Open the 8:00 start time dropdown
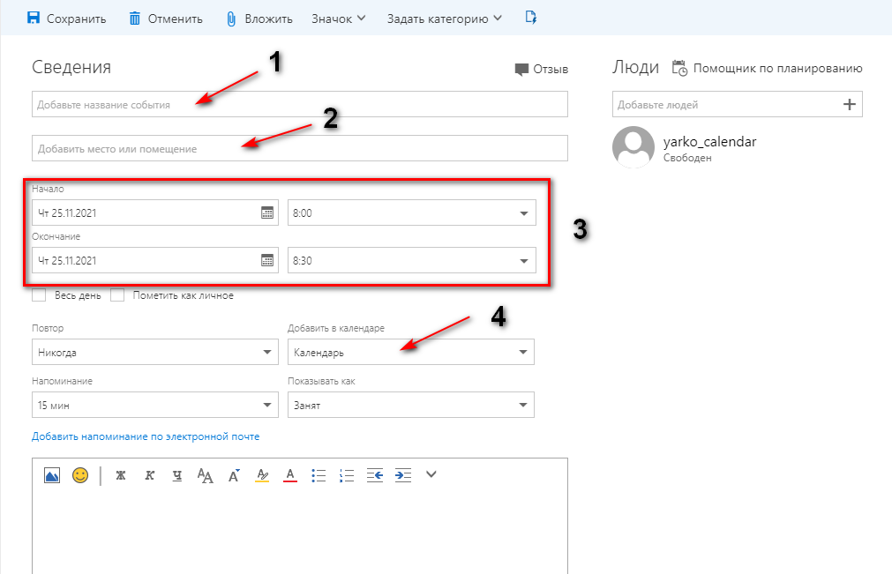Image resolution: width=892 pixels, height=574 pixels. click(411, 212)
